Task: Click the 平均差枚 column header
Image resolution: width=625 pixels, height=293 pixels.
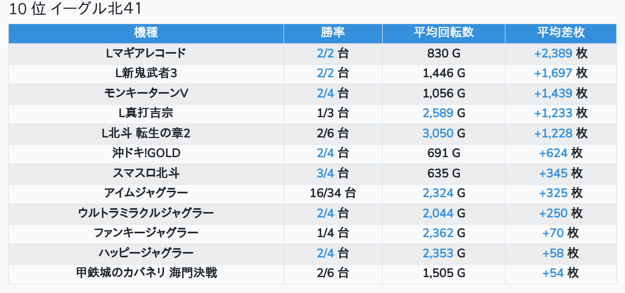Action: pyautogui.click(x=560, y=33)
